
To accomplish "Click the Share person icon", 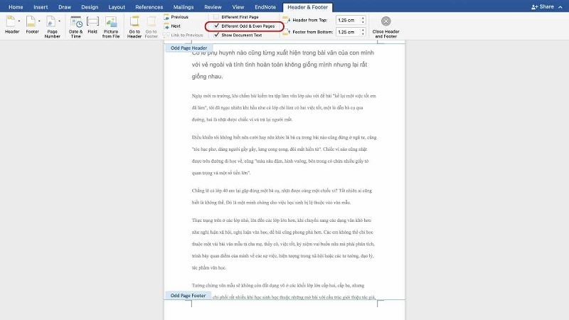I will point(534,7).
